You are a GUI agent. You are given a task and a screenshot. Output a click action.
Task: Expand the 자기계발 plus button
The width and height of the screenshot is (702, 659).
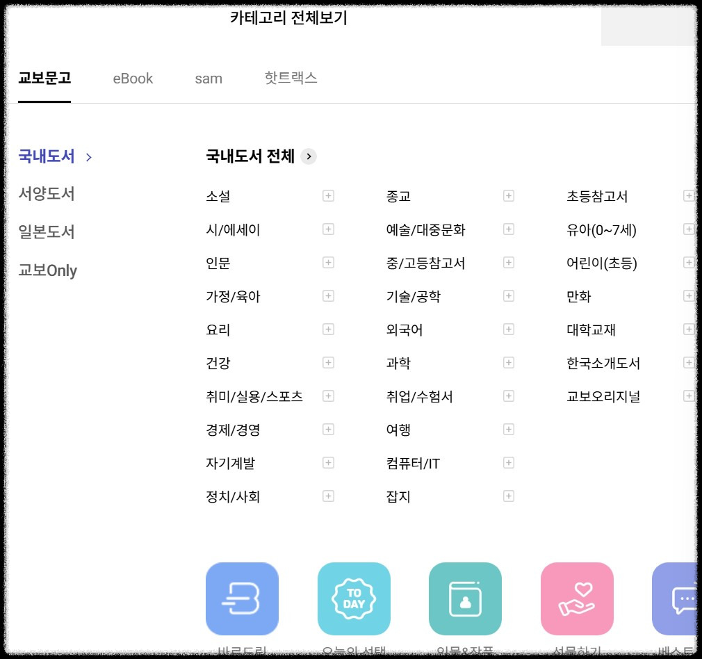click(328, 463)
